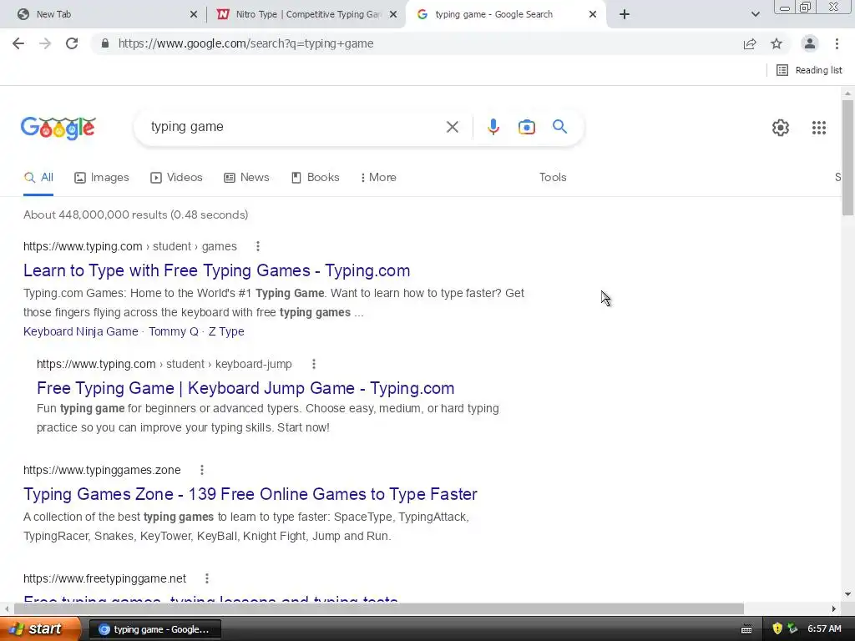Click the About 448,000,000 results text

pos(136,215)
